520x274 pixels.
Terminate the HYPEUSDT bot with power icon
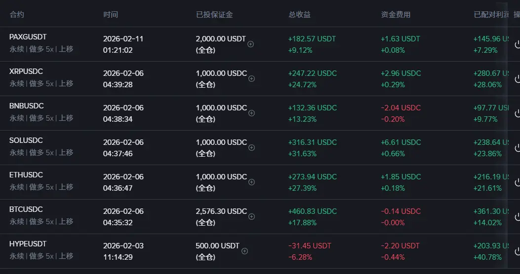click(517, 251)
